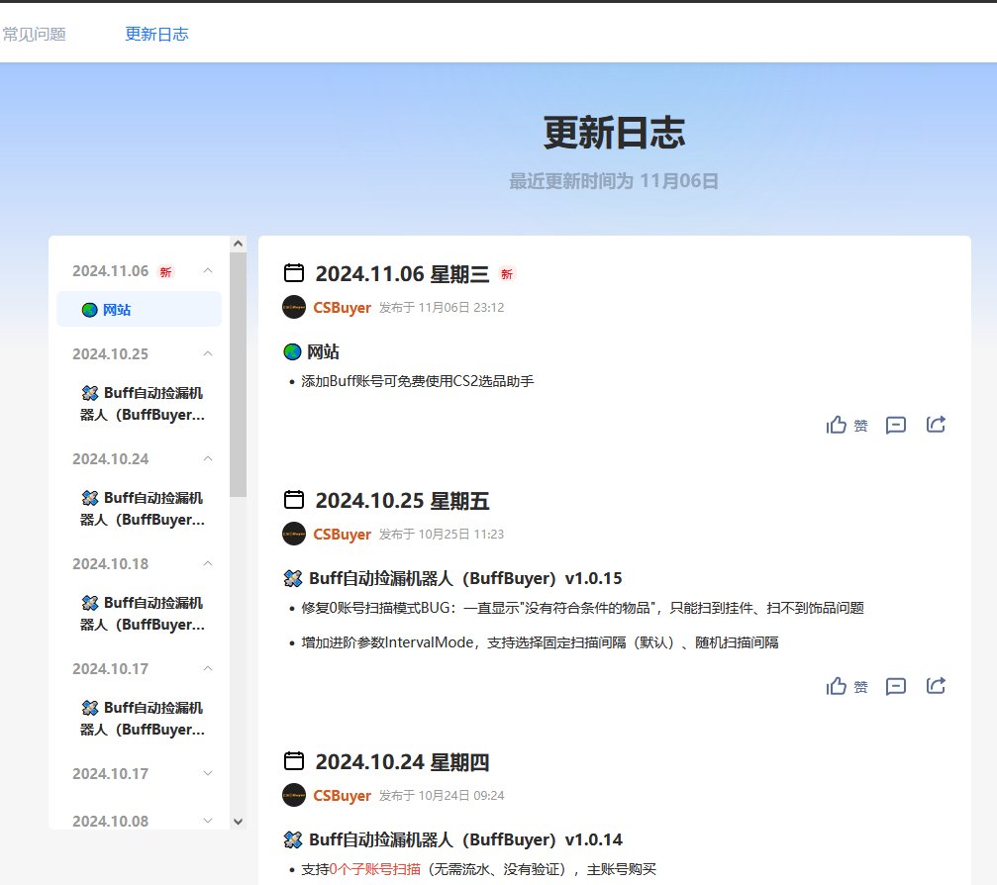Collapse the expanded 2024.10.17 sidebar section

point(208,668)
